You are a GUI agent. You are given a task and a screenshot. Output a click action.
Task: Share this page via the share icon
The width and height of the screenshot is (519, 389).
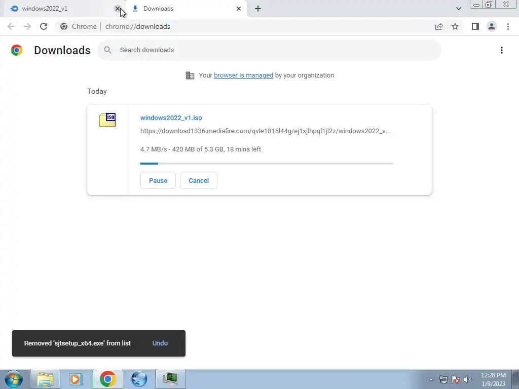click(x=439, y=26)
